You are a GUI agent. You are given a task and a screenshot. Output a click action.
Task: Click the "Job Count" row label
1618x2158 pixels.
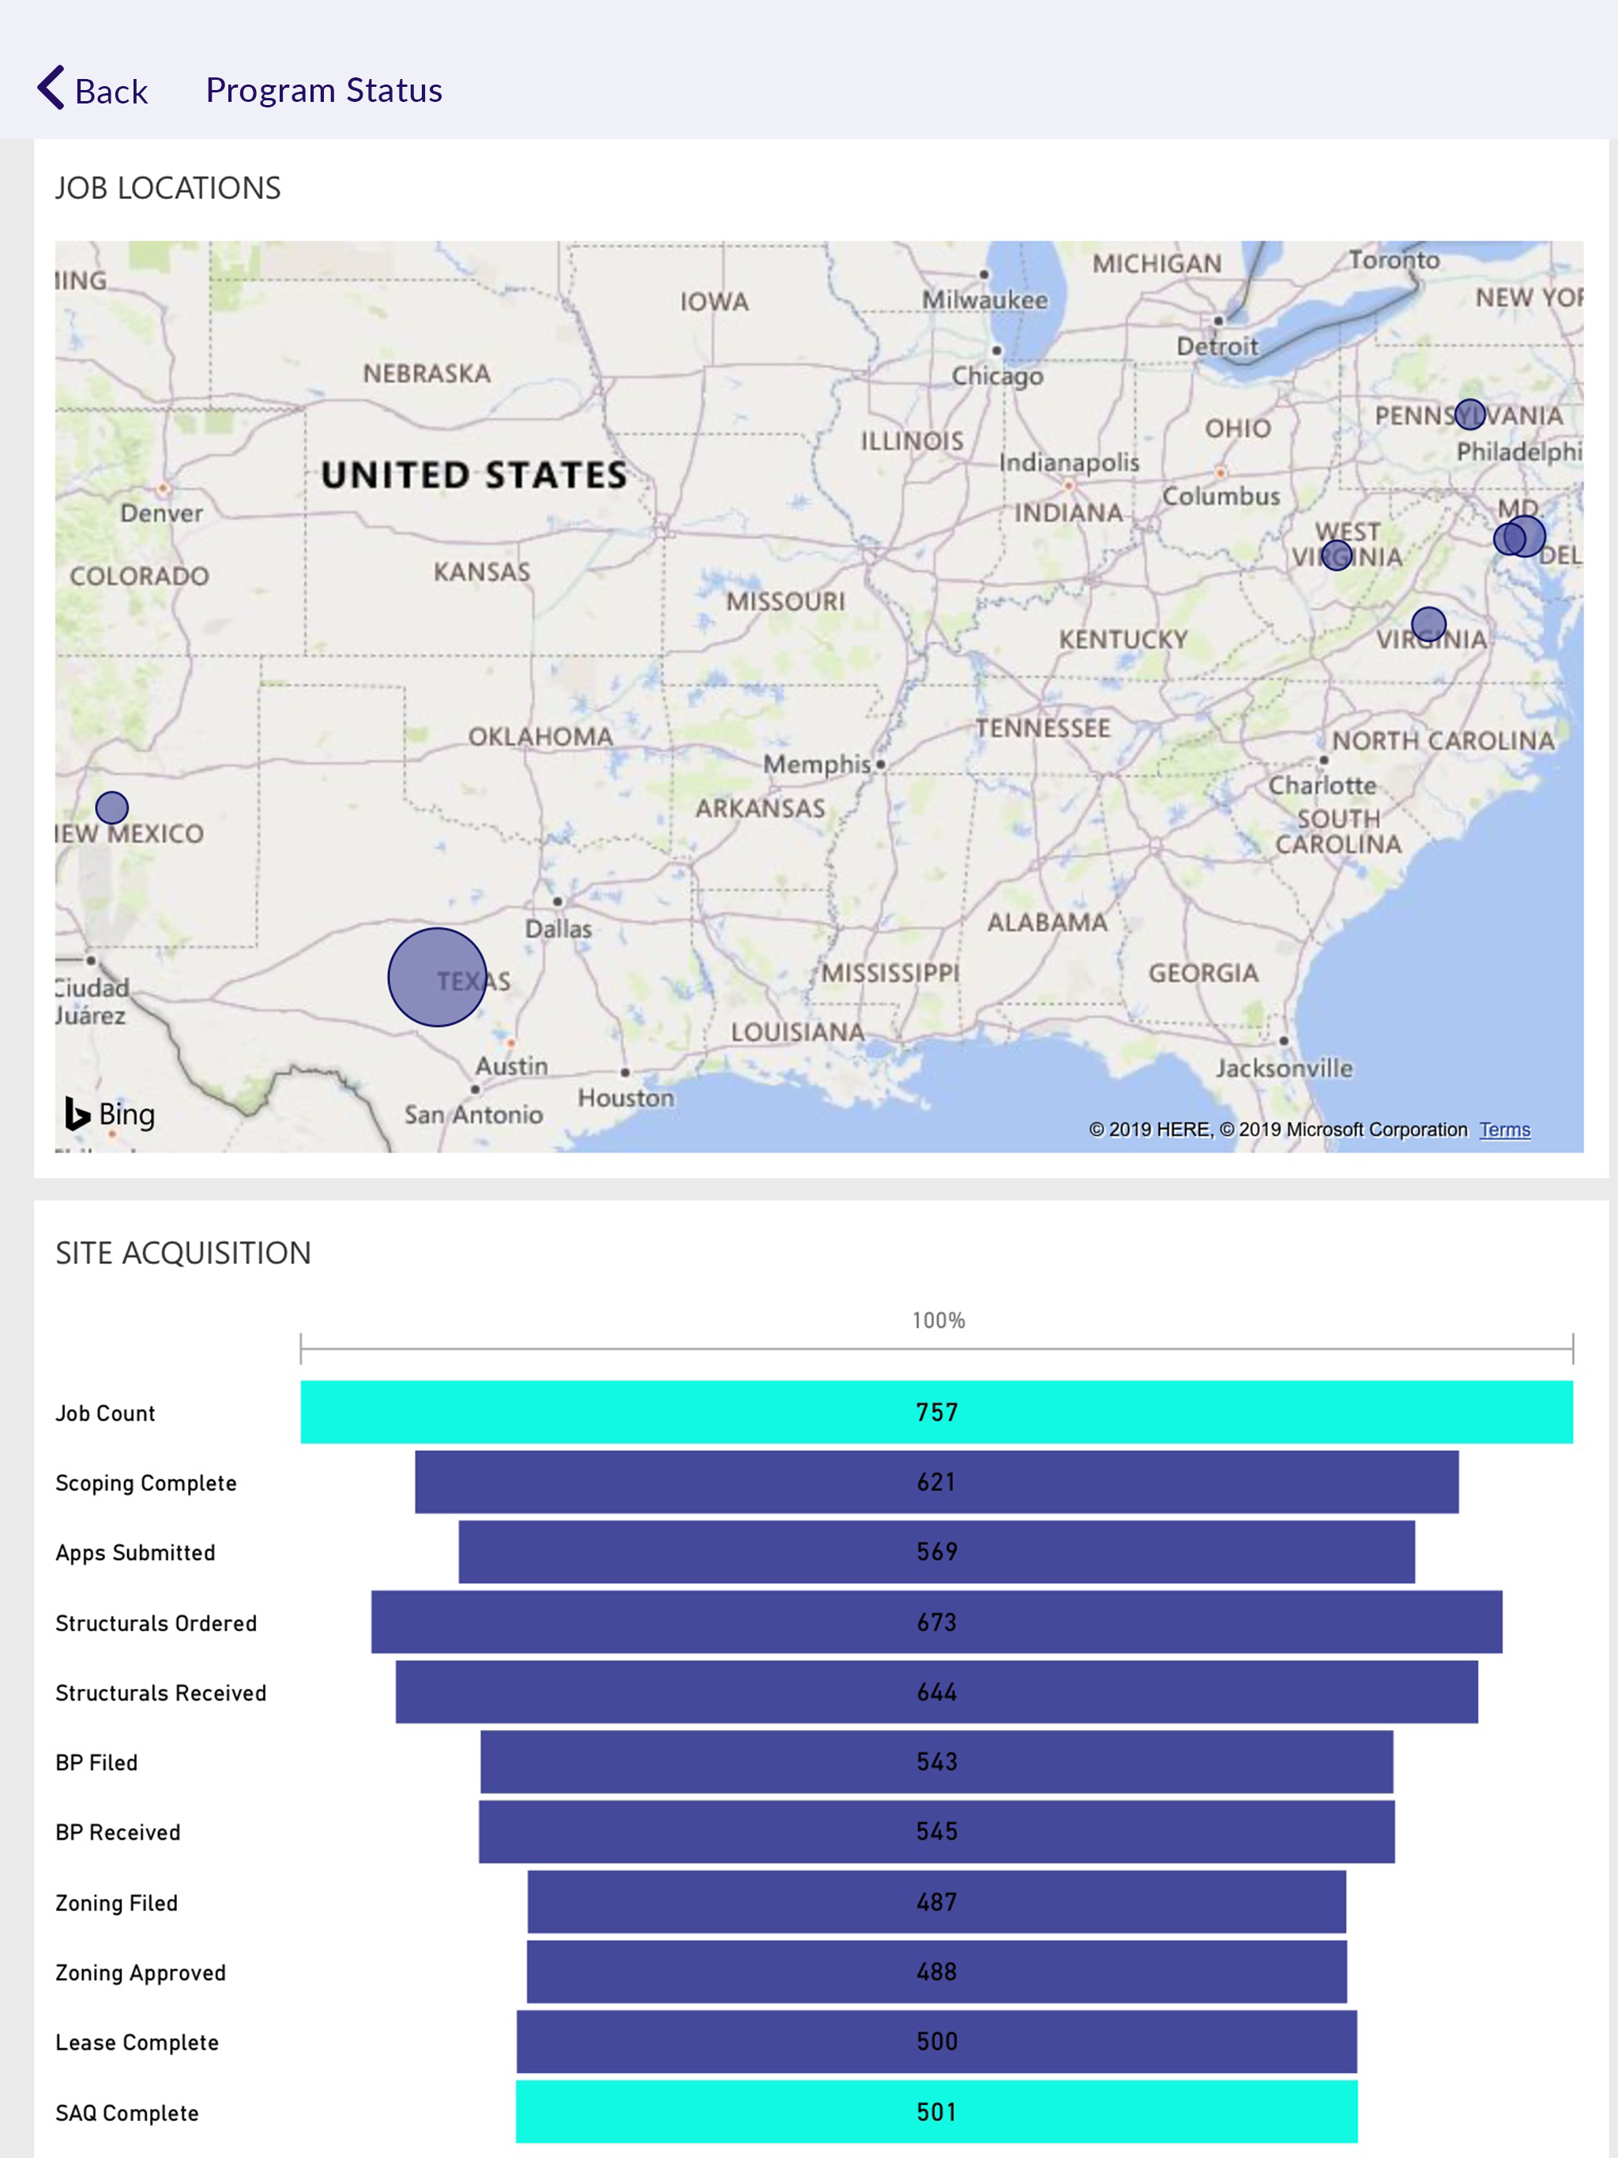pyautogui.click(x=105, y=1412)
